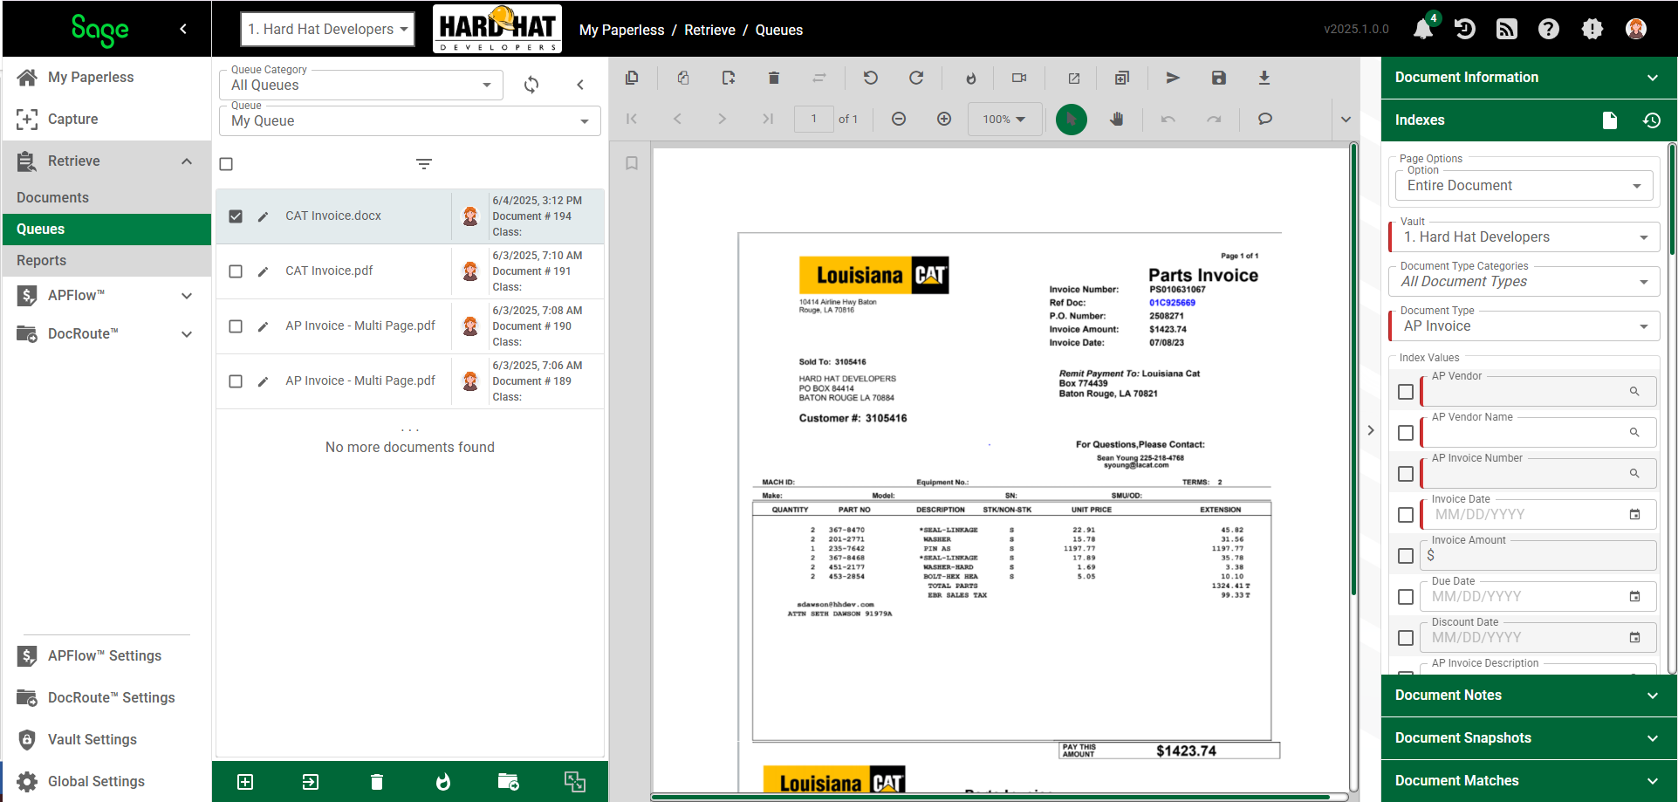Screen dimensions: 1678x802
Task: Open Vault Settings in the sidebar
Action: click(x=92, y=739)
